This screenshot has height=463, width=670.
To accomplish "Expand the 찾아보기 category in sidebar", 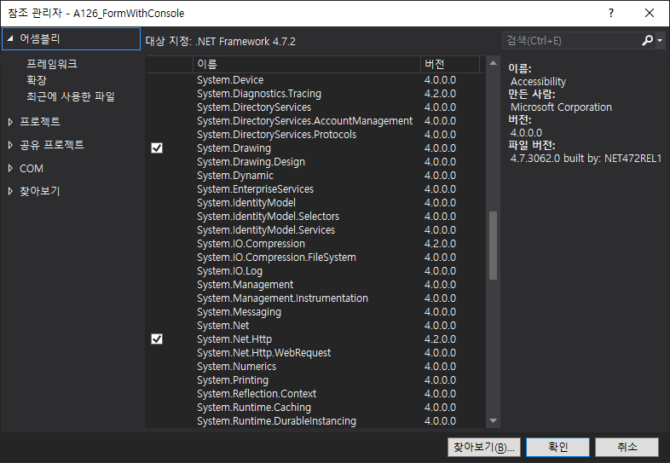I will click(10, 192).
